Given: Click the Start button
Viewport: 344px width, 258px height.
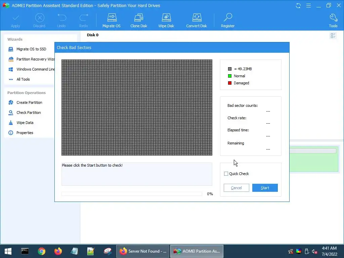Looking at the screenshot, I should [265, 188].
